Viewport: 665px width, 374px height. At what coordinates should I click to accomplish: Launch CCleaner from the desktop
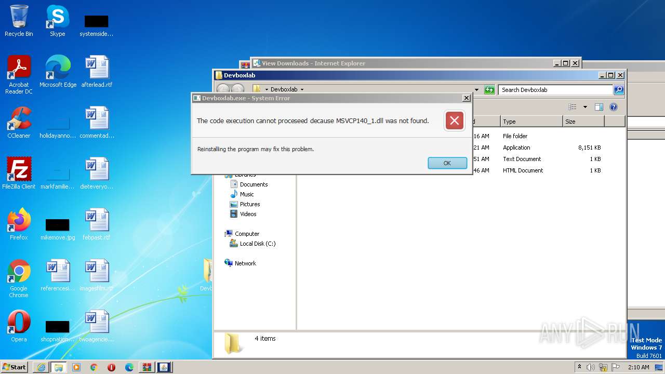[19, 123]
